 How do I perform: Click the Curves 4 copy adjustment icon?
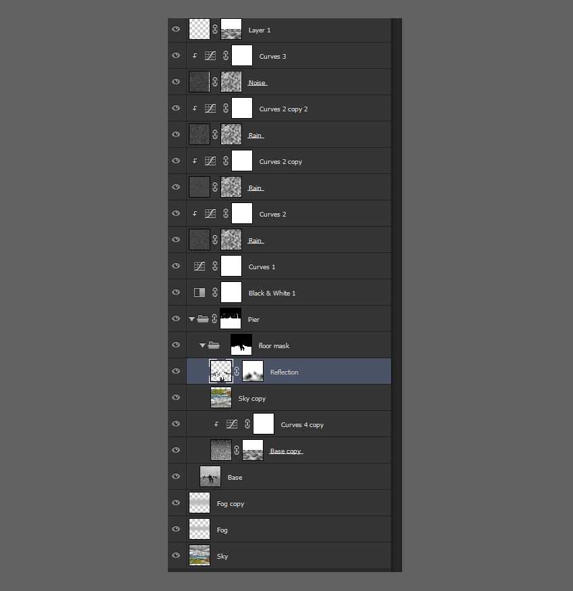pos(232,424)
